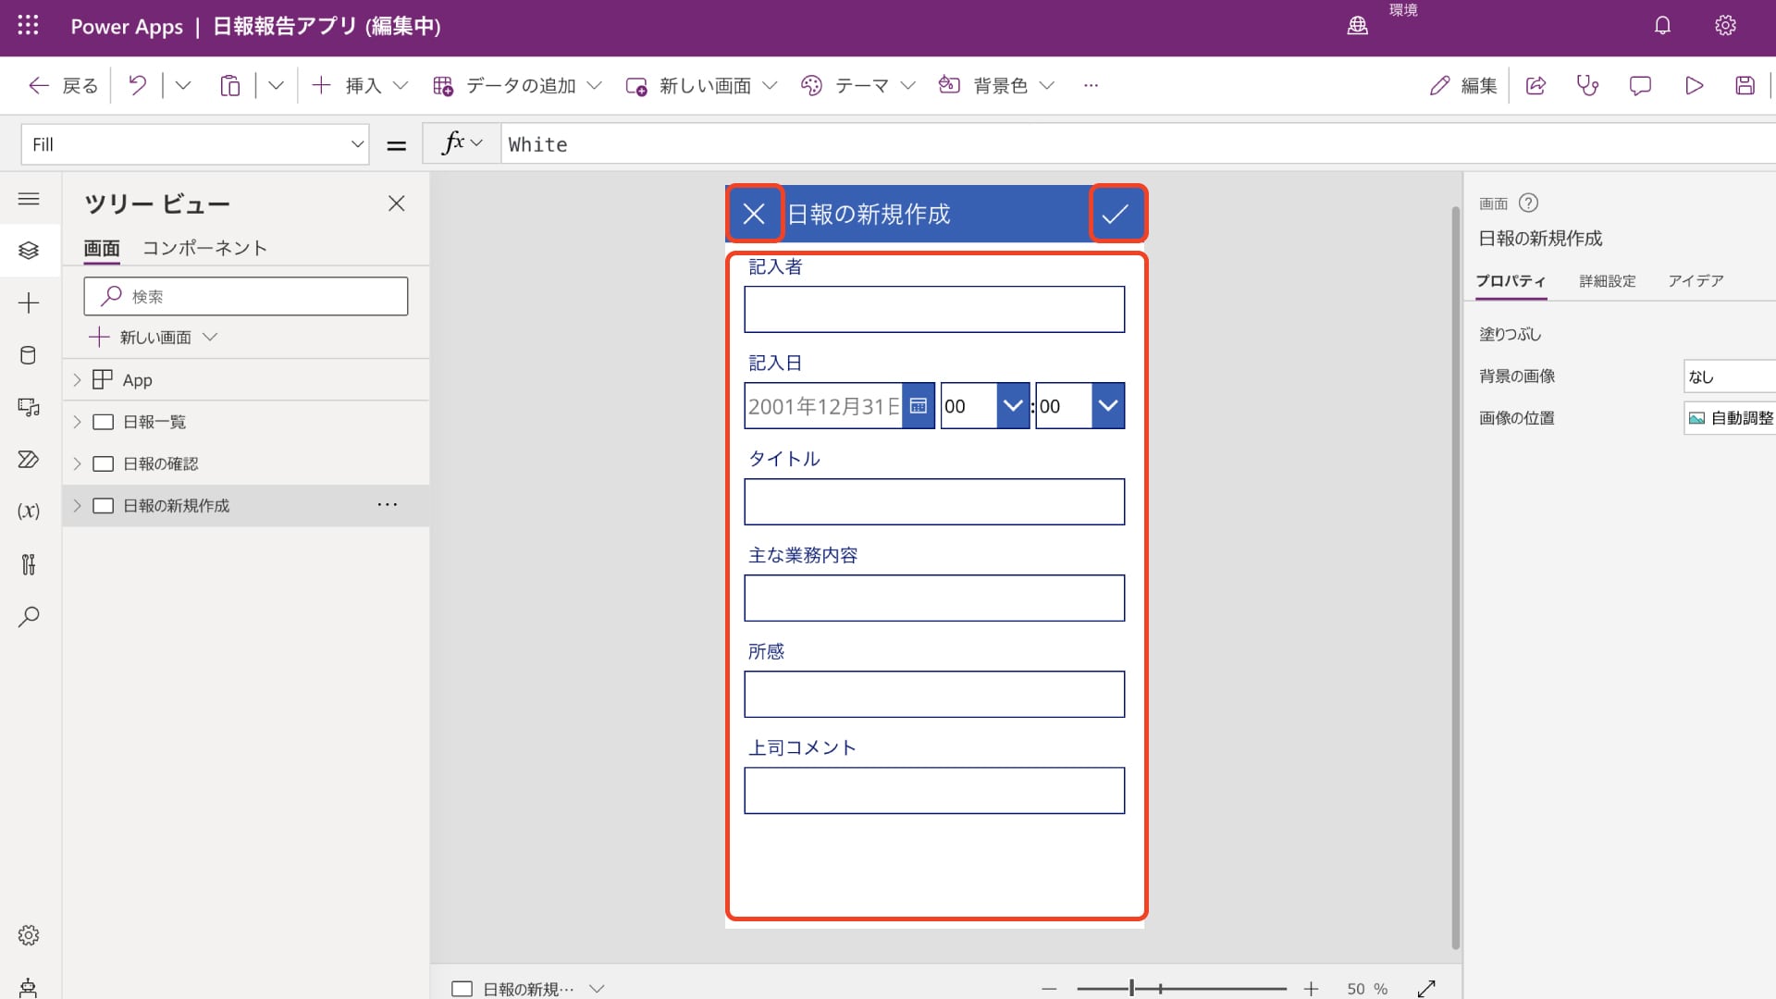Open the Fill property dropdown
The height and width of the screenshot is (999, 1776).
(359, 143)
